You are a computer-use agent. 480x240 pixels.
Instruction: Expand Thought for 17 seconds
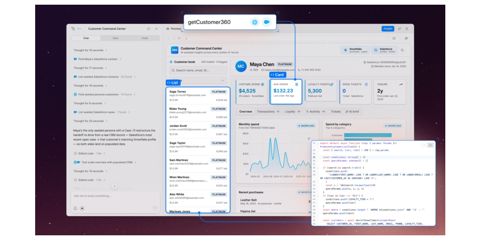pyautogui.click(x=90, y=68)
